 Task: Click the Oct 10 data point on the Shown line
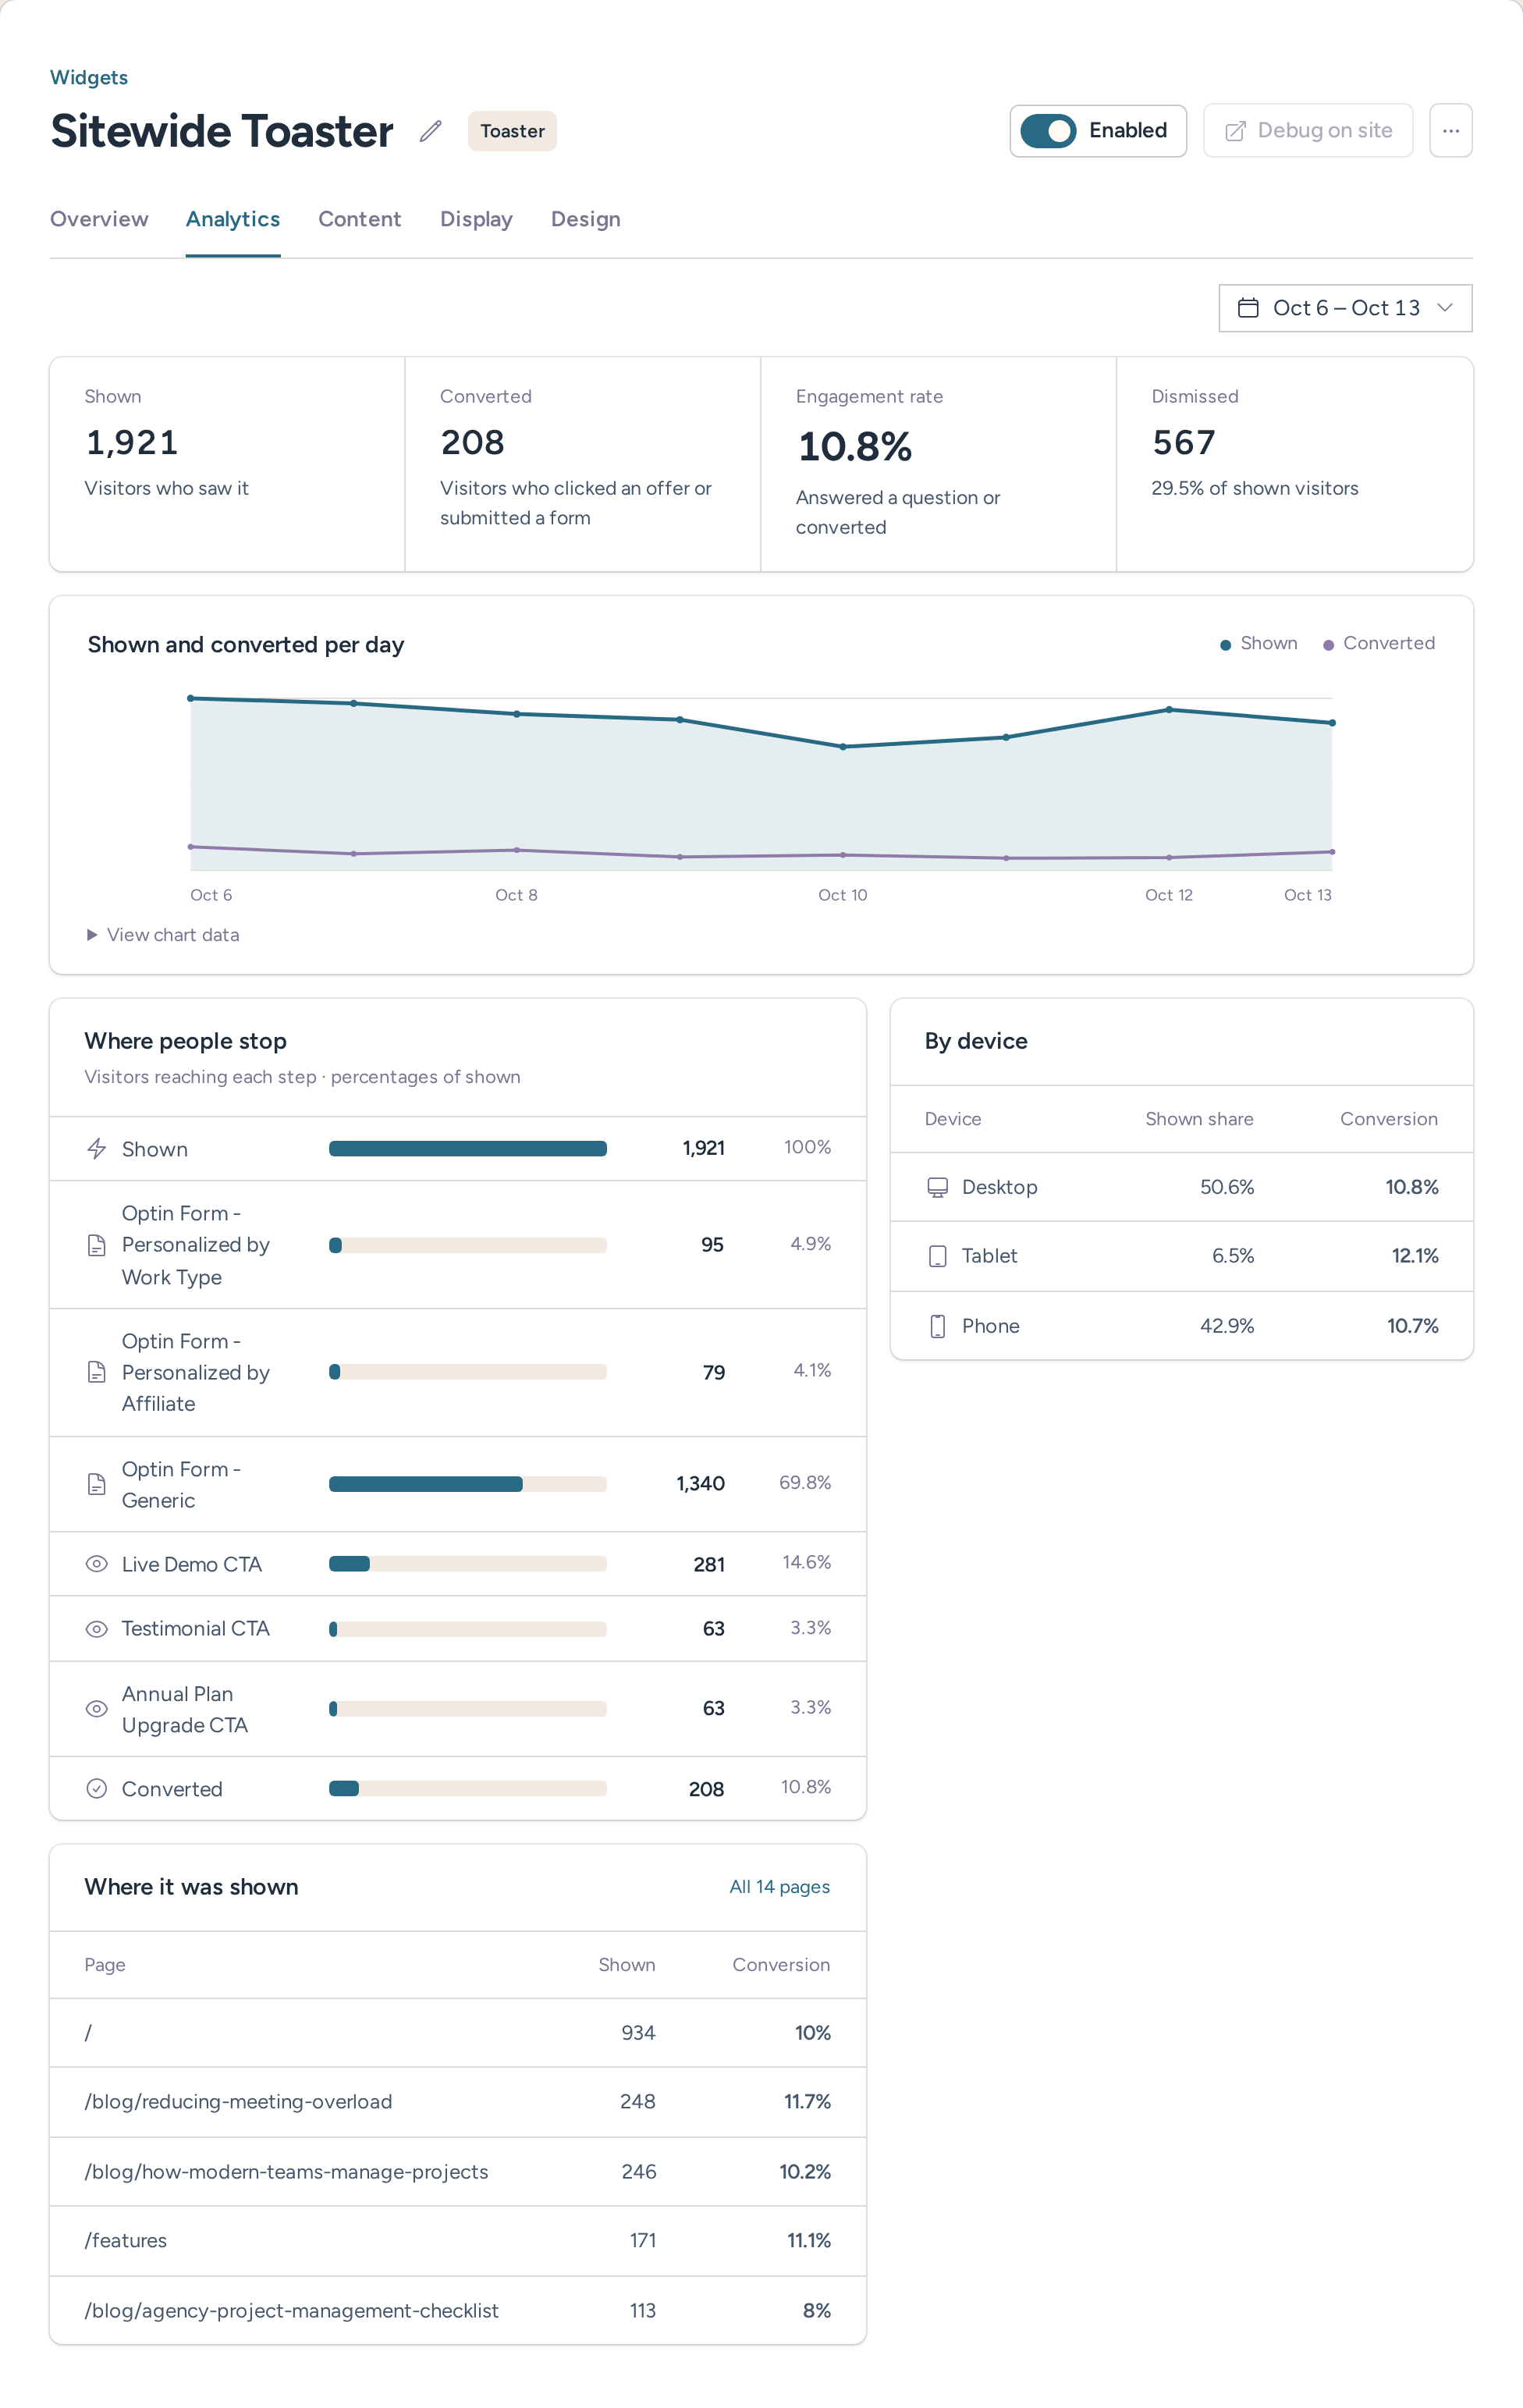tap(843, 747)
